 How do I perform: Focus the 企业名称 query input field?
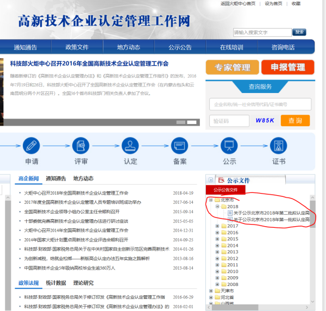tap(260, 104)
